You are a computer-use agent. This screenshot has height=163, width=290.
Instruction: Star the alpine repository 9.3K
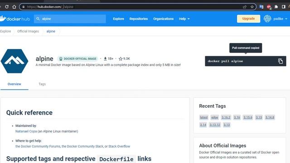[121, 58]
